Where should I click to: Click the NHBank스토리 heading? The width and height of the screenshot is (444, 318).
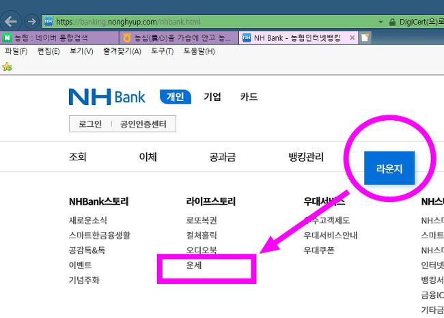pos(98,201)
